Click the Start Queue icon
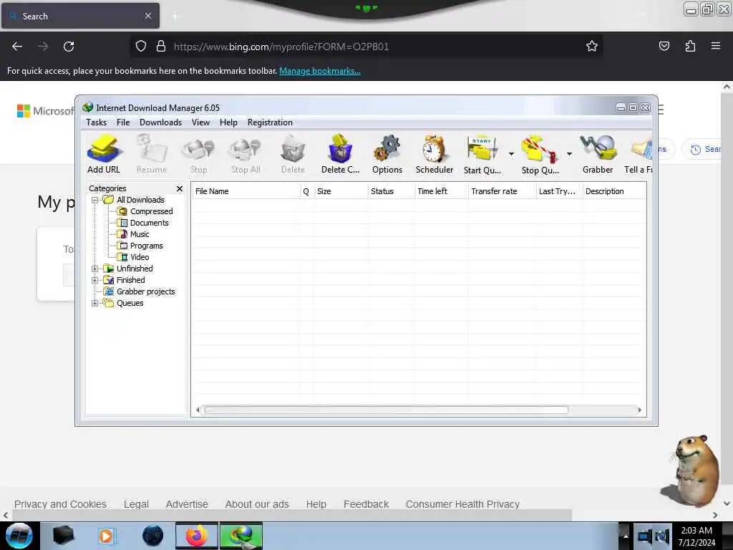The width and height of the screenshot is (733, 550). pos(482,154)
